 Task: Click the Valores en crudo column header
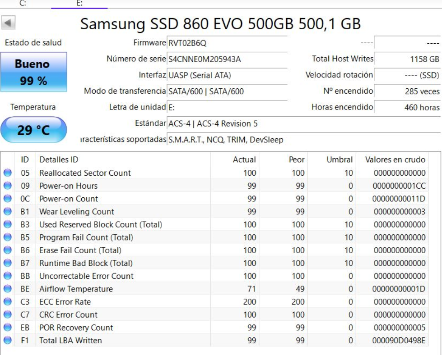392,159
